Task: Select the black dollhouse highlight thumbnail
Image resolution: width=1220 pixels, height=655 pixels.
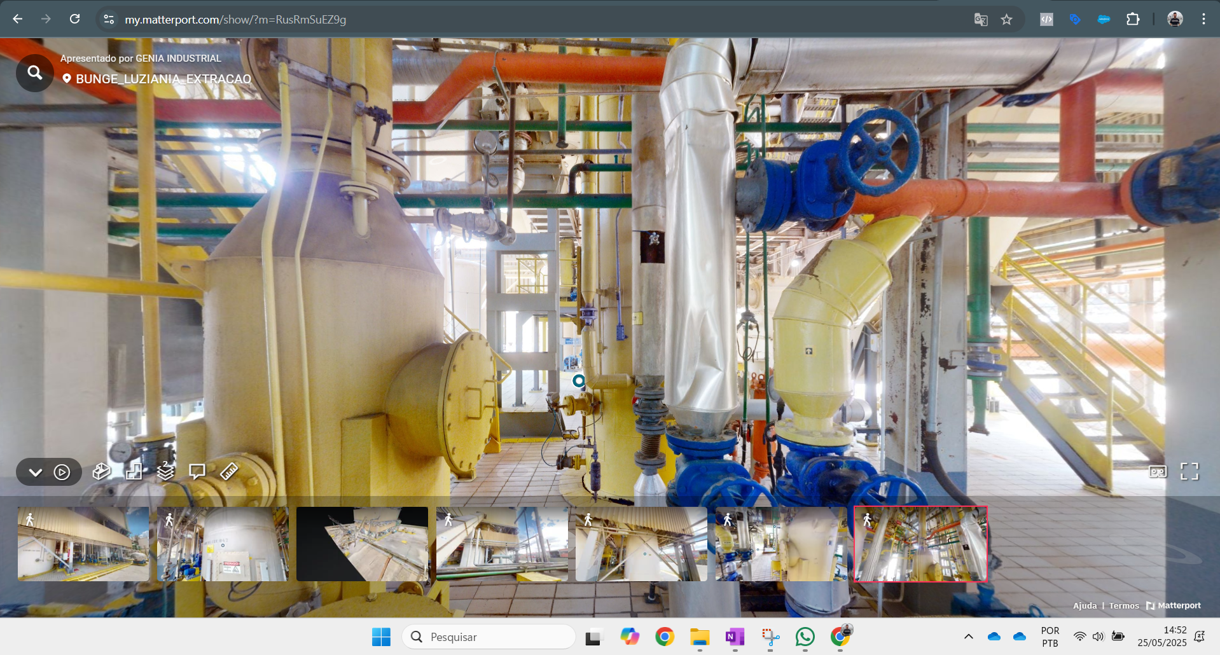Action: click(x=362, y=544)
